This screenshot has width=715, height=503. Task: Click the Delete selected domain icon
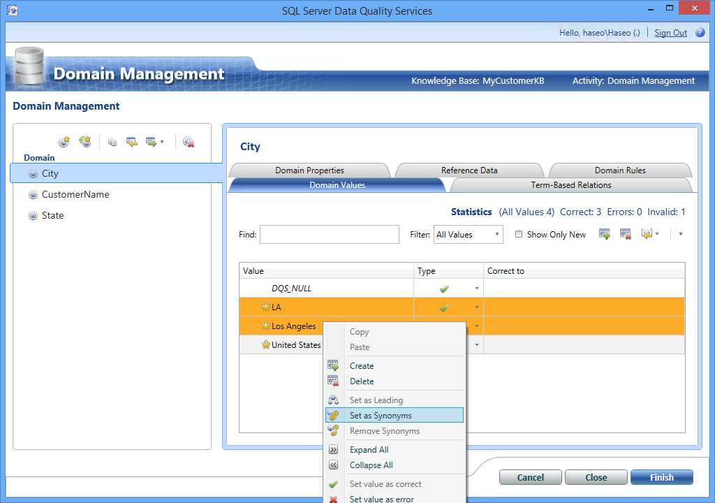[x=189, y=143]
